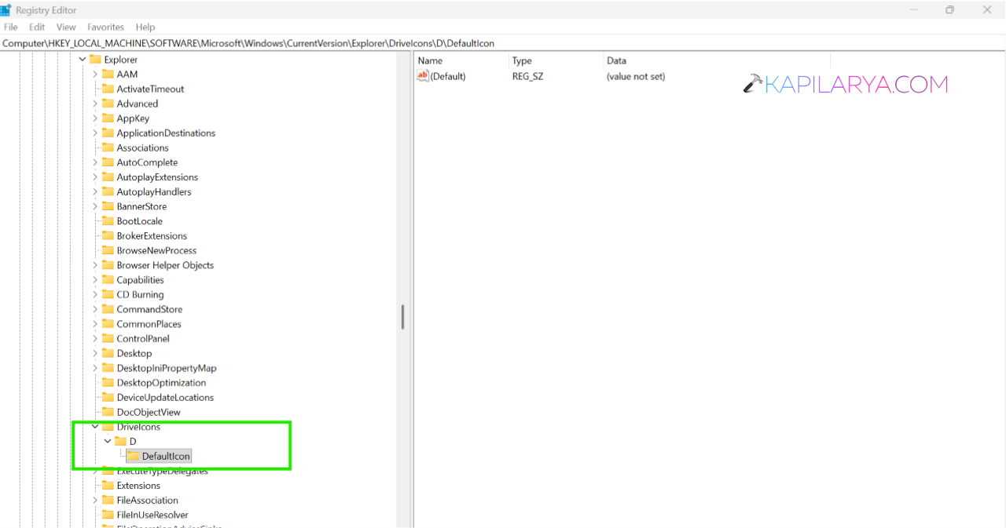Viewport: 1006px width, 528px height.
Task: Click the DefaultIcon folder icon
Action: click(x=133, y=456)
